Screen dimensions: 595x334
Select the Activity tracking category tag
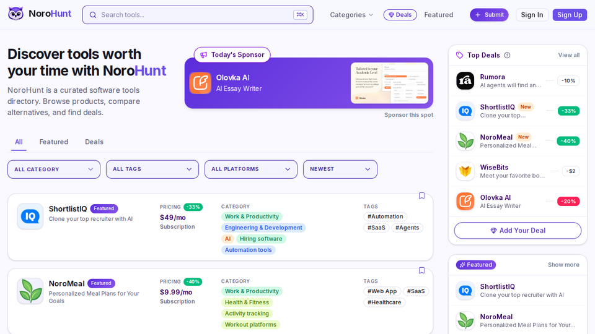coord(247,314)
